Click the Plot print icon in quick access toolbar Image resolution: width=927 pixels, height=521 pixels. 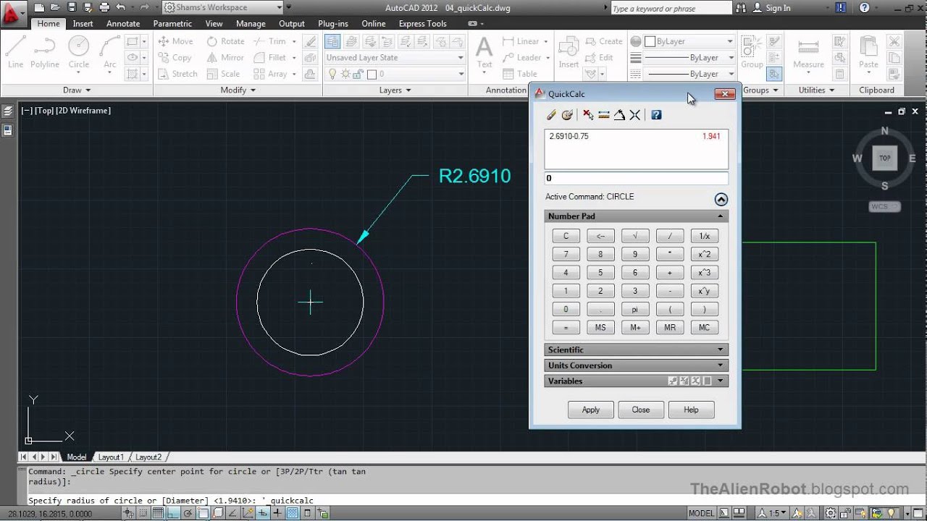[104, 7]
